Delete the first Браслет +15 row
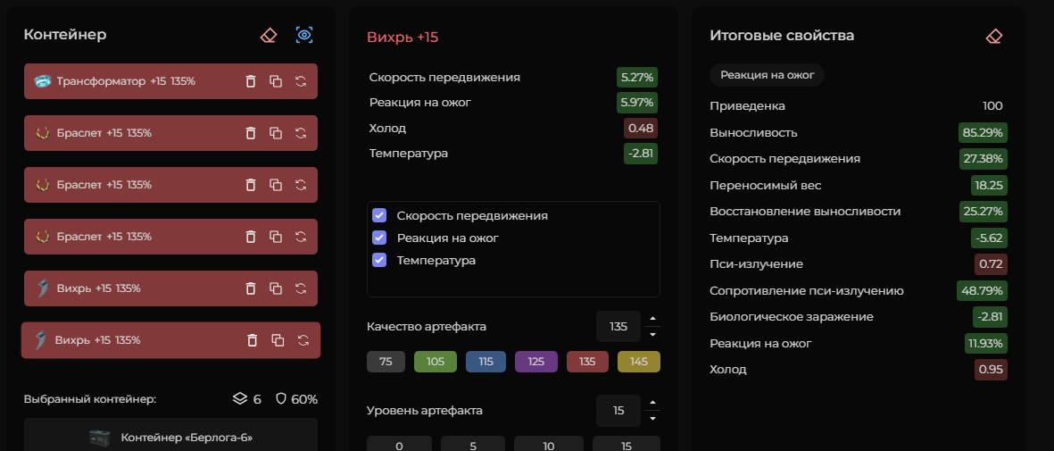This screenshot has width=1054, height=451. (251, 133)
